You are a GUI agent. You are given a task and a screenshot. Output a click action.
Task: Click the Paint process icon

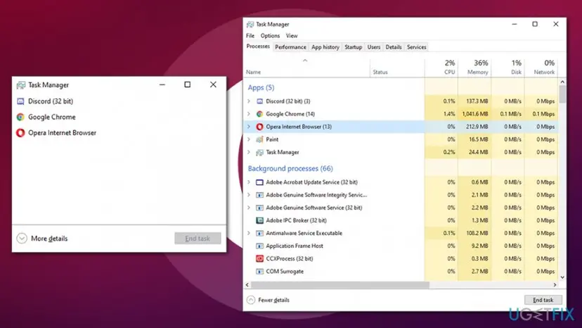pos(260,139)
